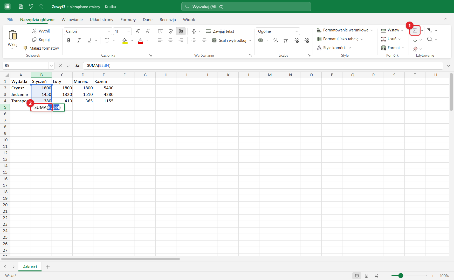Click the Wklej paste button

[x=12, y=39]
